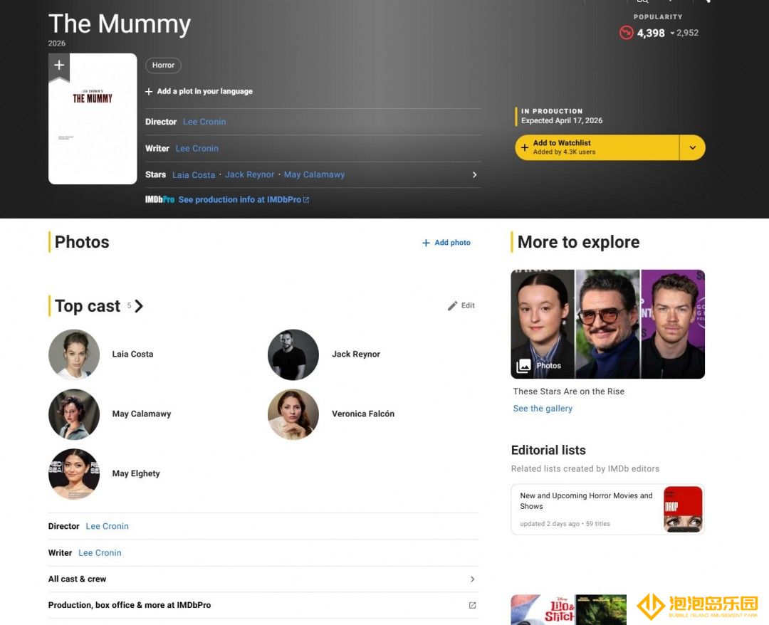Click May Elghety name in Top cast
The width and height of the screenshot is (769, 625).
pyautogui.click(x=136, y=473)
